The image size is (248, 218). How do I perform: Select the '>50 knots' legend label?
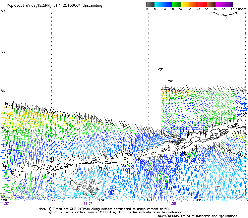click(238, 9)
